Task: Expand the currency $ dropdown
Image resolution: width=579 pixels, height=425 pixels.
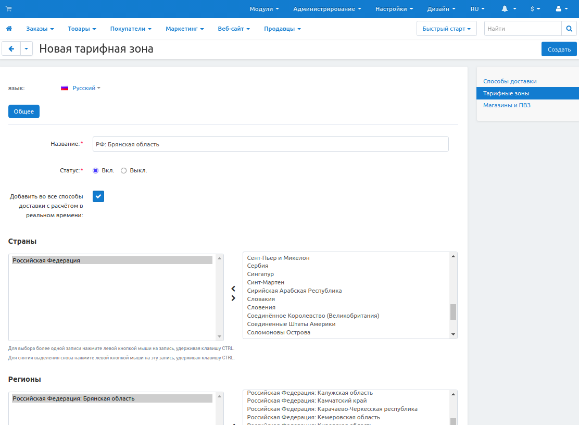Action: [535, 9]
